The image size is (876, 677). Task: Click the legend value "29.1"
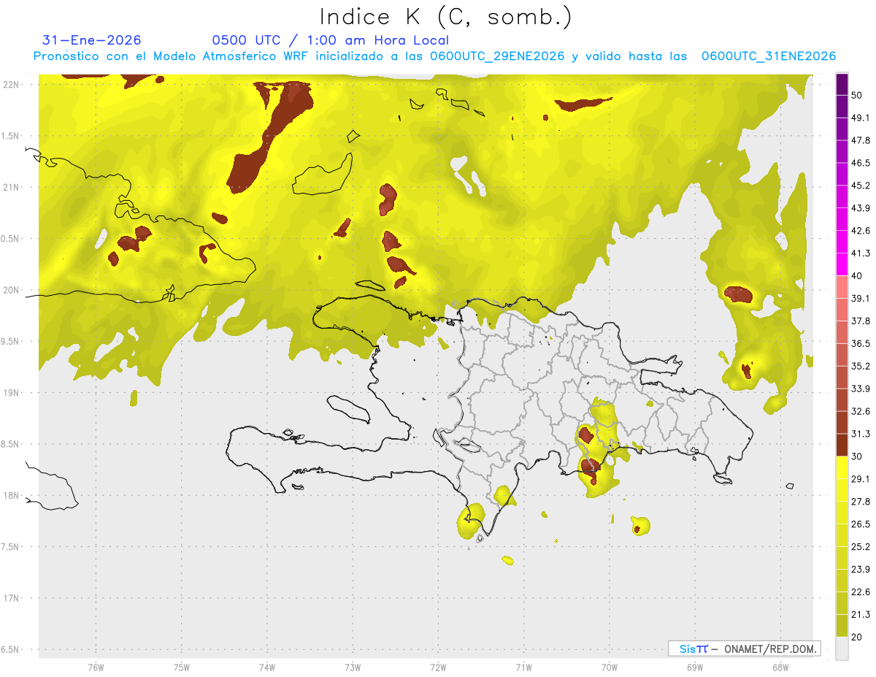861,479
